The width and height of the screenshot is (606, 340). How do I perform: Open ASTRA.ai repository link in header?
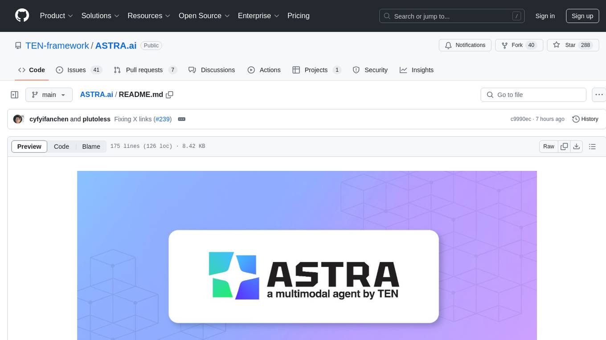click(x=116, y=45)
